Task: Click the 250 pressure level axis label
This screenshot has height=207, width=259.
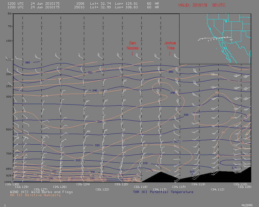Action: click(9, 86)
